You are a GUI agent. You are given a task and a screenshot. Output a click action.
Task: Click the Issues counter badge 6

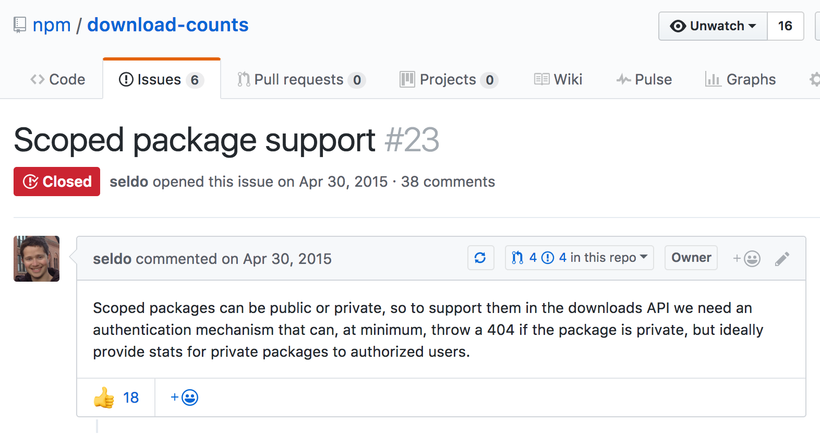(195, 80)
